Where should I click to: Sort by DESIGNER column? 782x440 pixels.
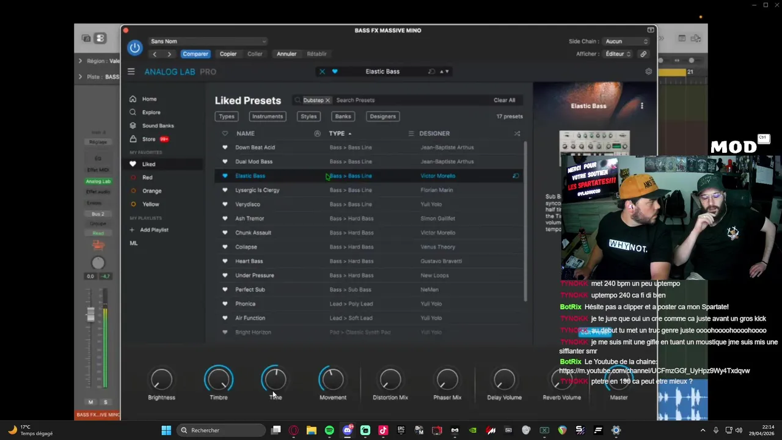(x=434, y=133)
